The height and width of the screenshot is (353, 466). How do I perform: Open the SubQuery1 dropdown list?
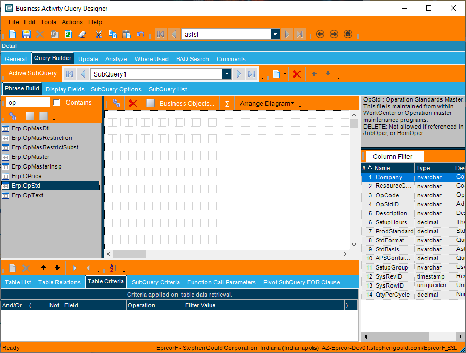(x=227, y=74)
